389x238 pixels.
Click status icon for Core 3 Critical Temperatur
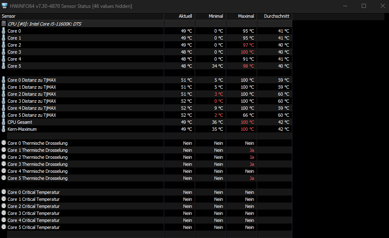click(4, 213)
